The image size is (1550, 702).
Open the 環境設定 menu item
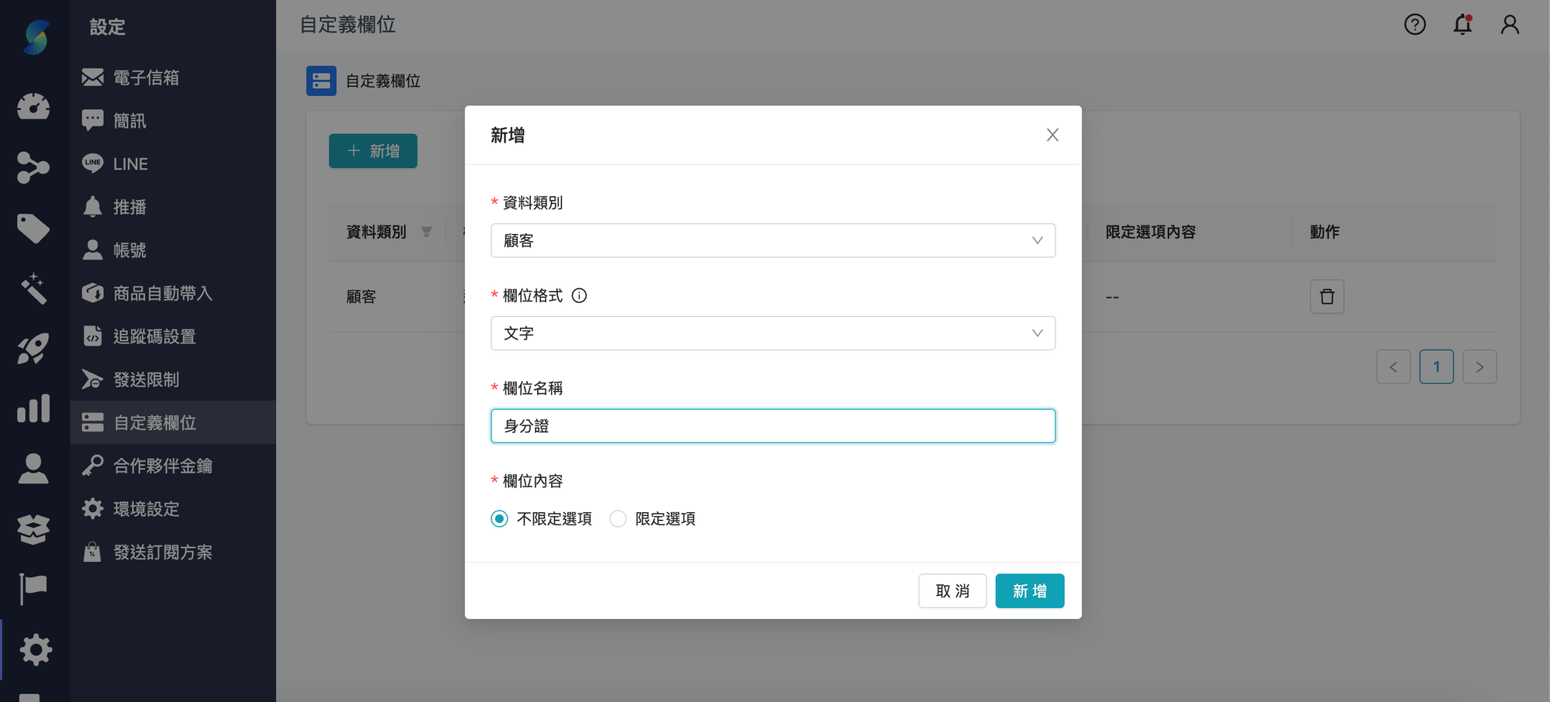pos(143,508)
